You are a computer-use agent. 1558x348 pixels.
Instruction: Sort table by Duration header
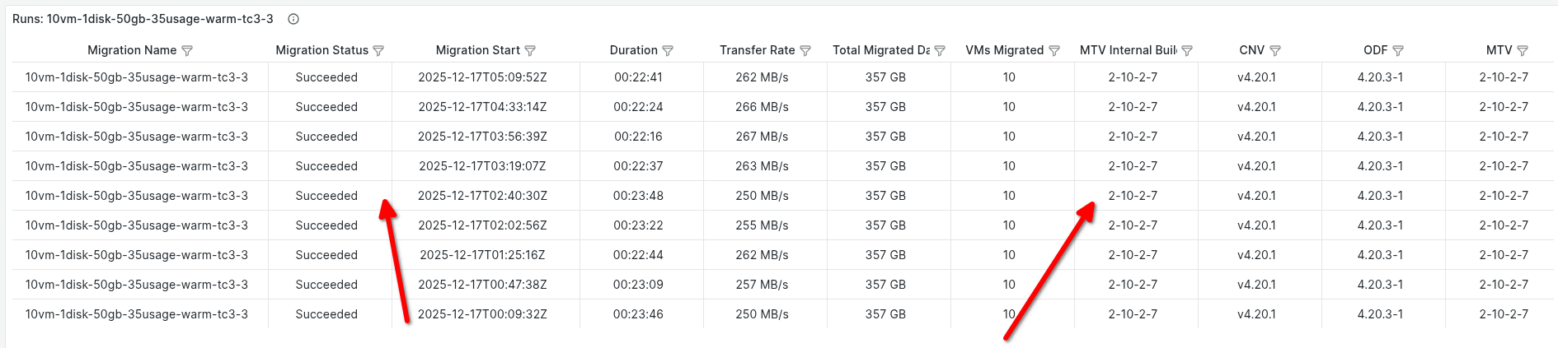[x=633, y=50]
